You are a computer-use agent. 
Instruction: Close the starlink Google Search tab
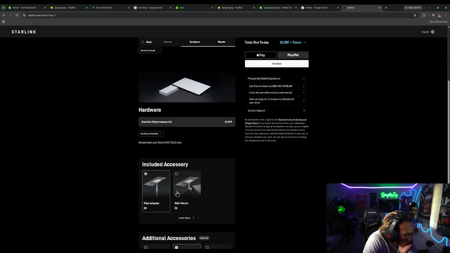[338, 7]
